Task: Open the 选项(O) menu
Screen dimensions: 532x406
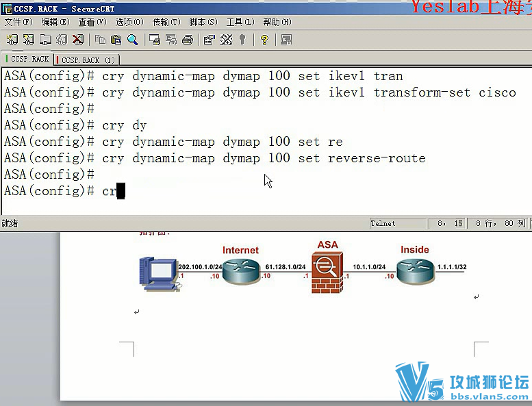Action: pyautogui.click(x=129, y=22)
